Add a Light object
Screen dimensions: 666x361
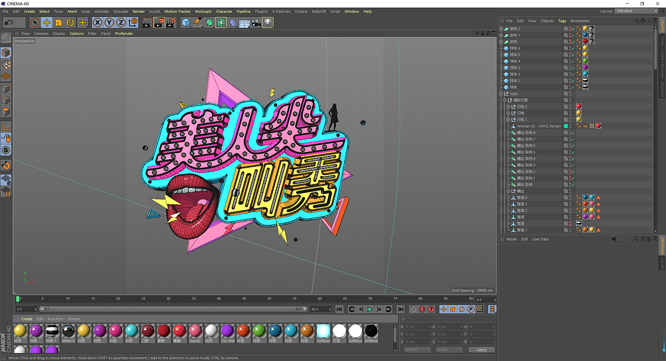(x=267, y=22)
